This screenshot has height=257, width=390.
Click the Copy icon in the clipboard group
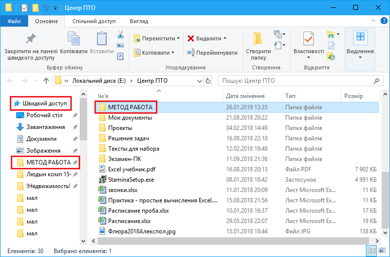(x=74, y=39)
